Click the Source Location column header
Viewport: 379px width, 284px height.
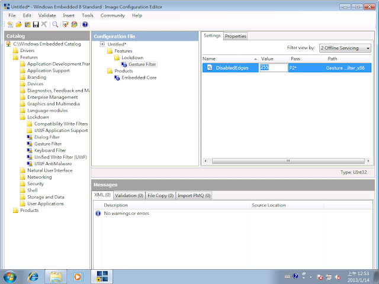click(x=287, y=205)
